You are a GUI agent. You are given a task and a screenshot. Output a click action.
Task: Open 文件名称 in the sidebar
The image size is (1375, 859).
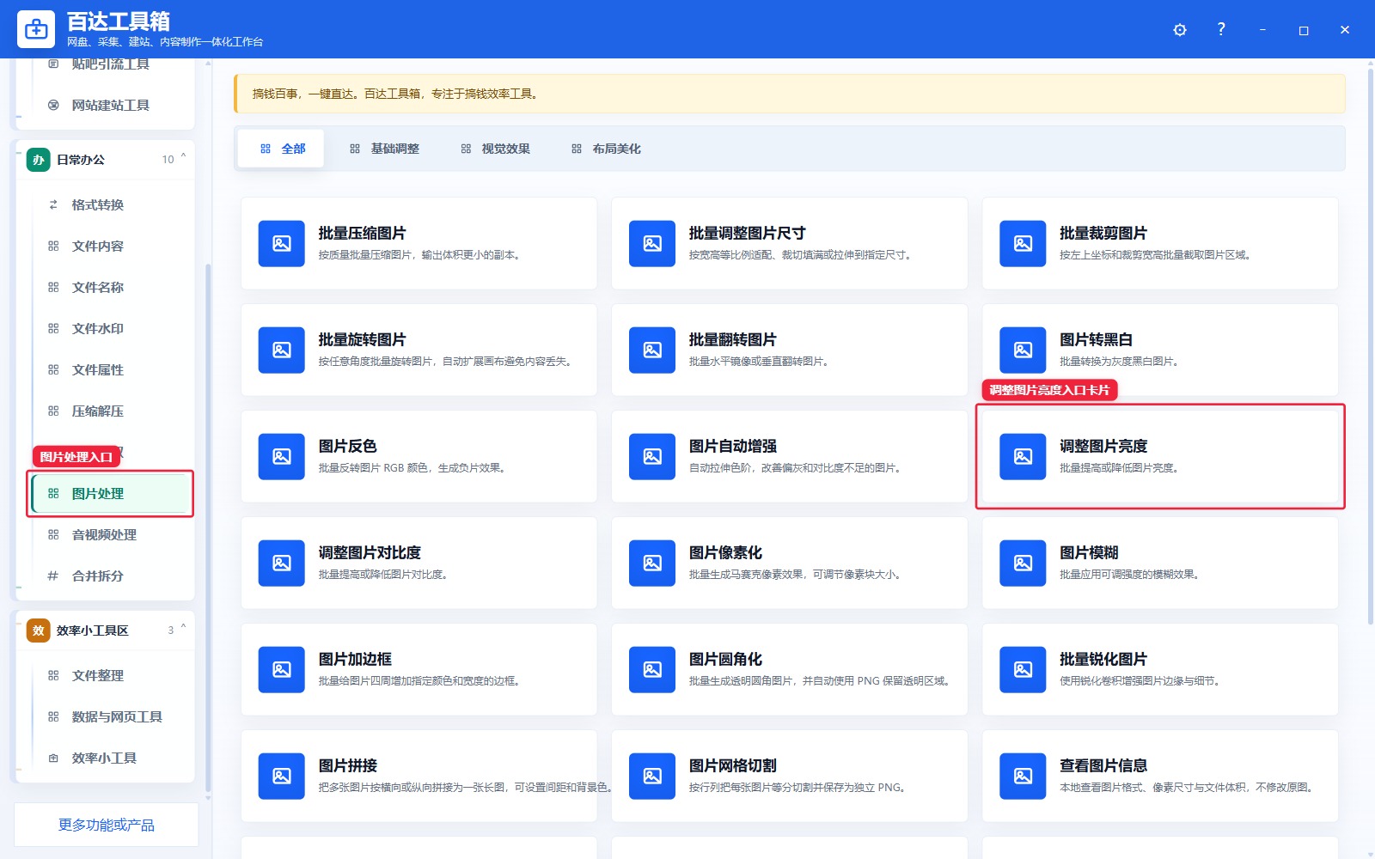(x=111, y=287)
